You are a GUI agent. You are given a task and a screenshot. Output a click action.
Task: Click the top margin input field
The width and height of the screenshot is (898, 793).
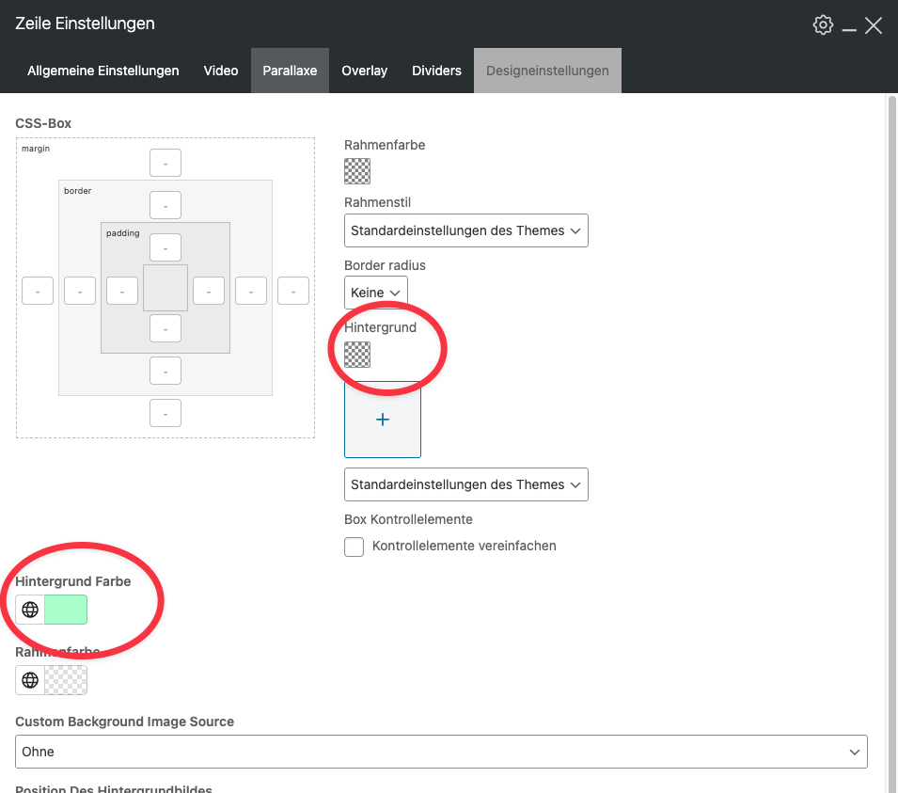pos(165,163)
